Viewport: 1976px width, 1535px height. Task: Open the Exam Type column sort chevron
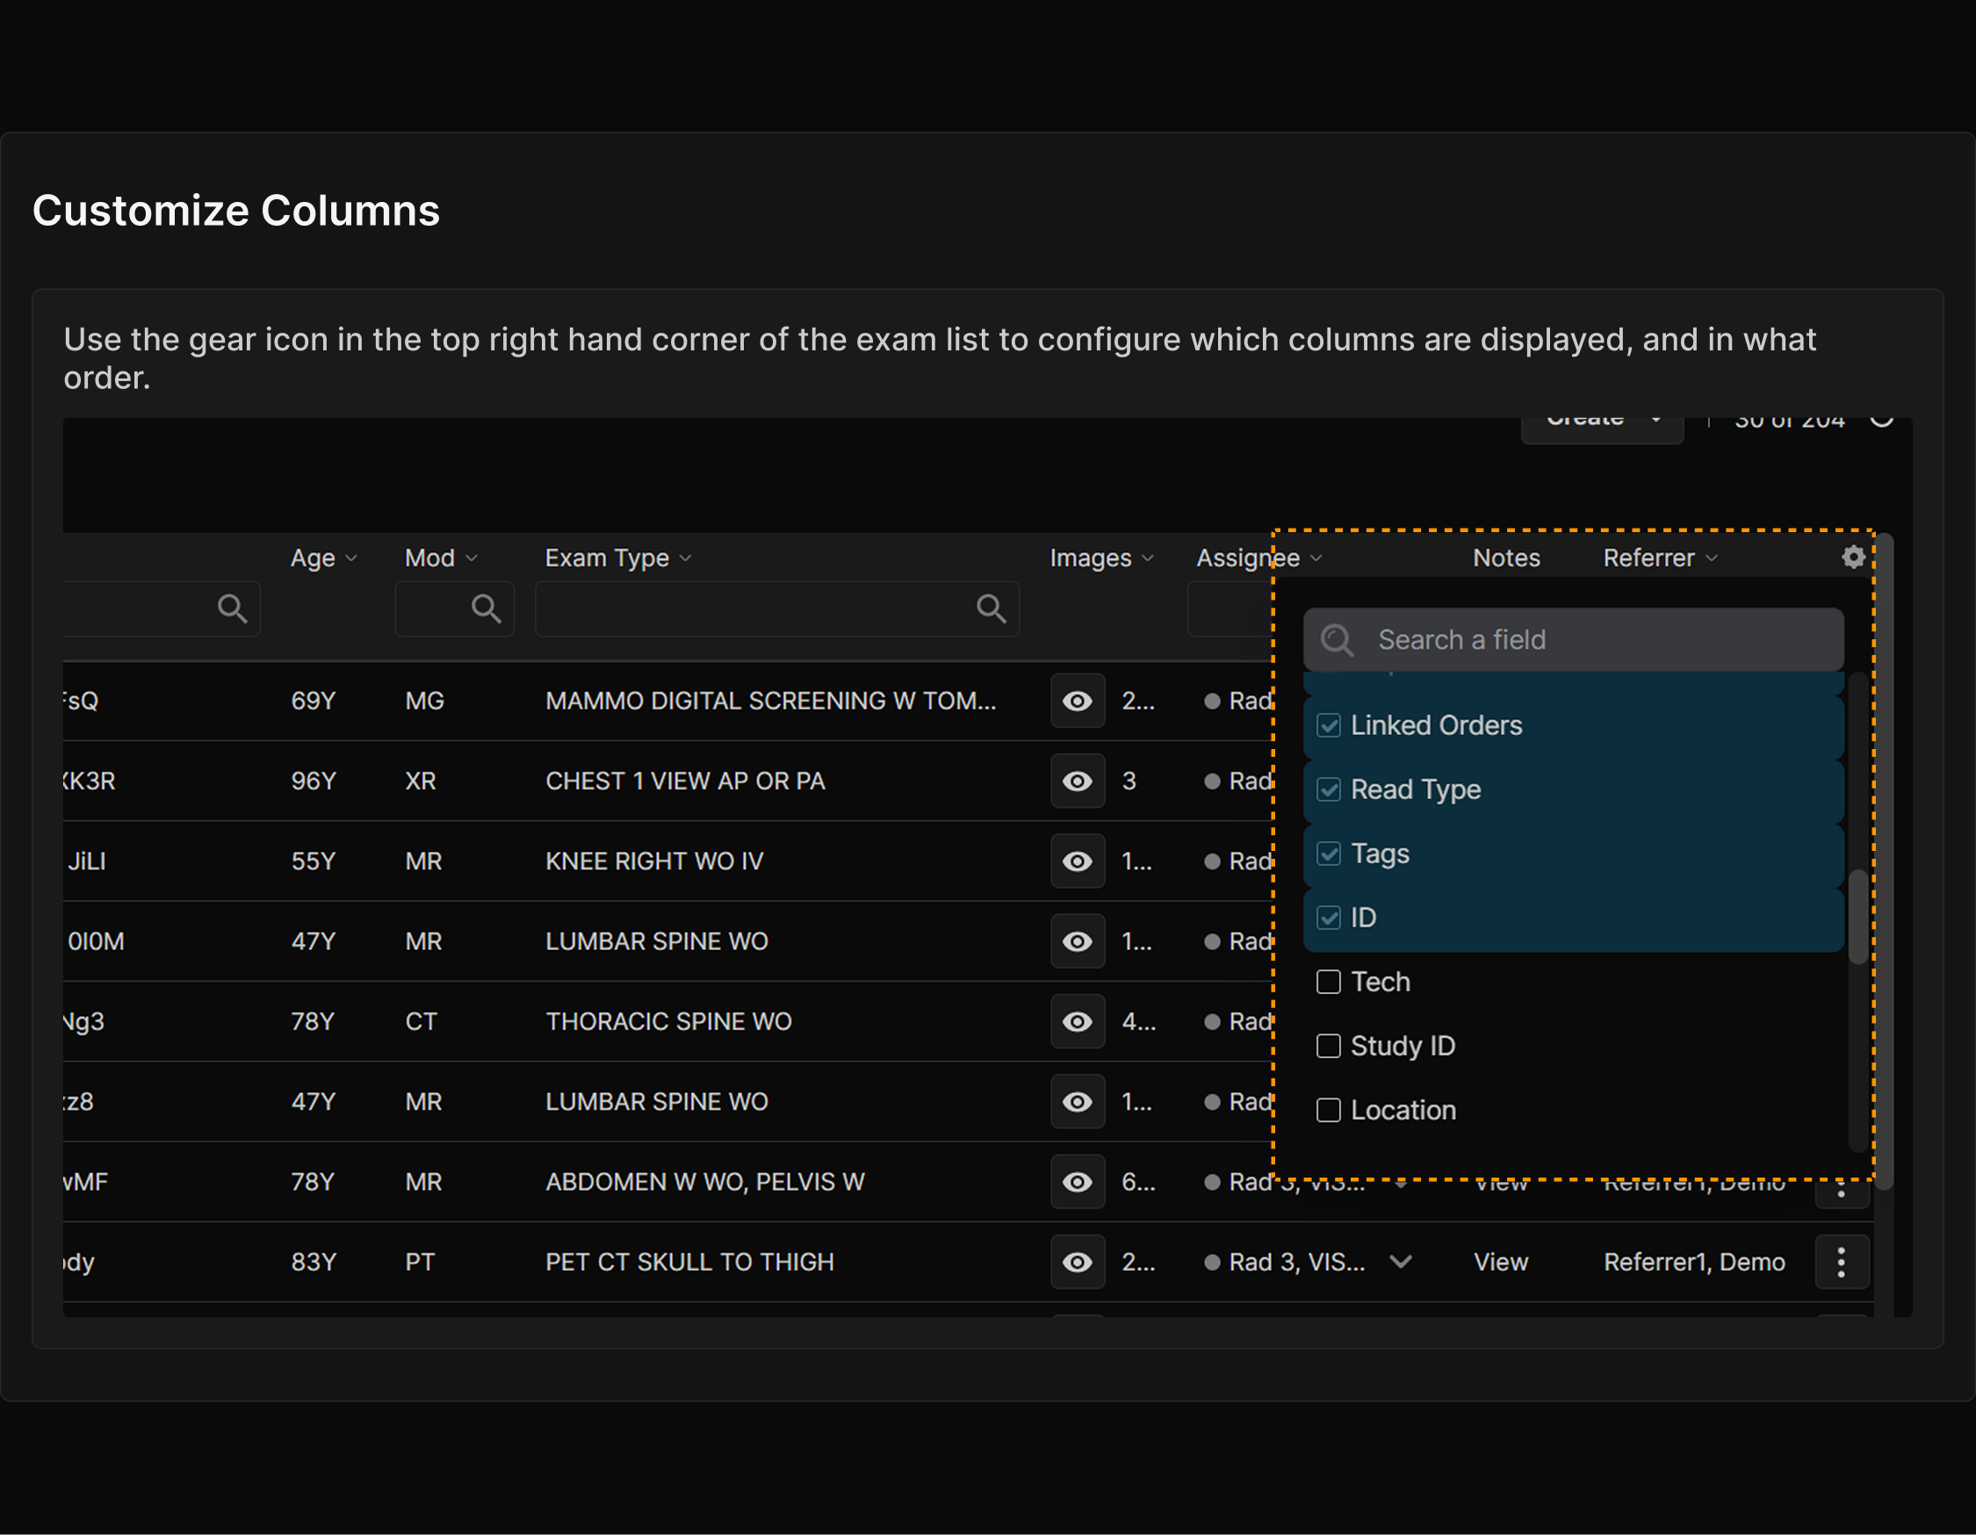686,559
